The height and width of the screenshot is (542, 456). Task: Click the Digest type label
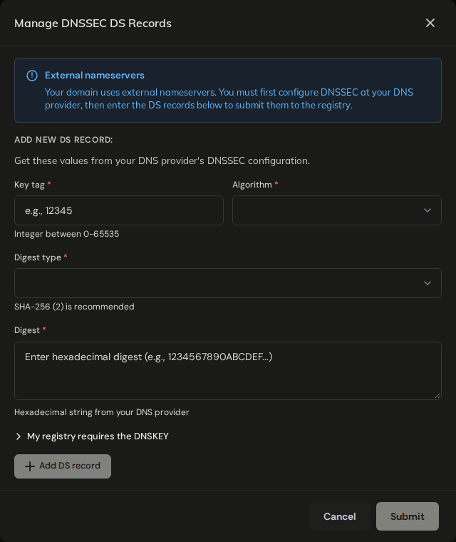(38, 257)
